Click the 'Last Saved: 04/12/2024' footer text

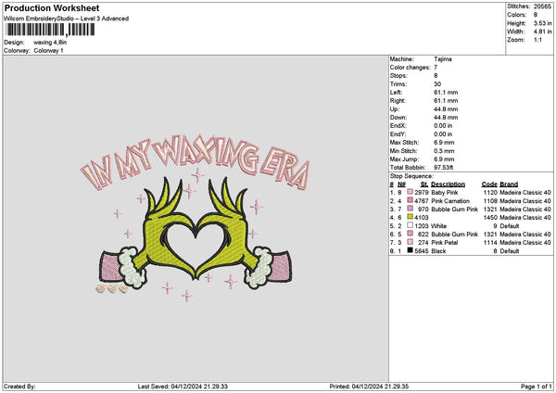[183, 387]
